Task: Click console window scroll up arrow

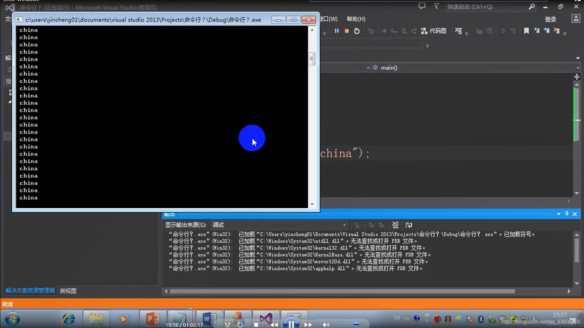Action: click(x=312, y=30)
